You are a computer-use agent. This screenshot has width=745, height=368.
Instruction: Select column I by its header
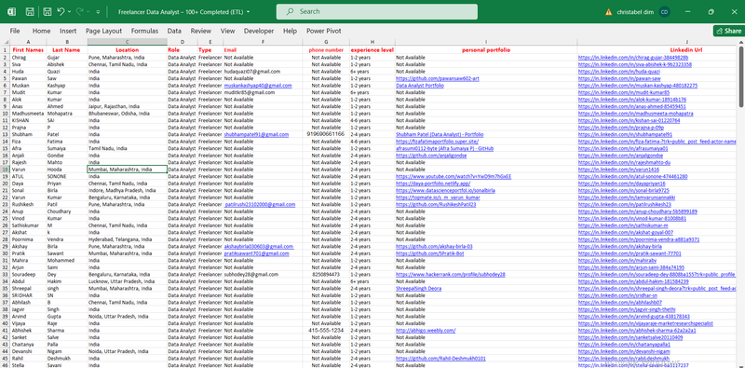click(486, 42)
